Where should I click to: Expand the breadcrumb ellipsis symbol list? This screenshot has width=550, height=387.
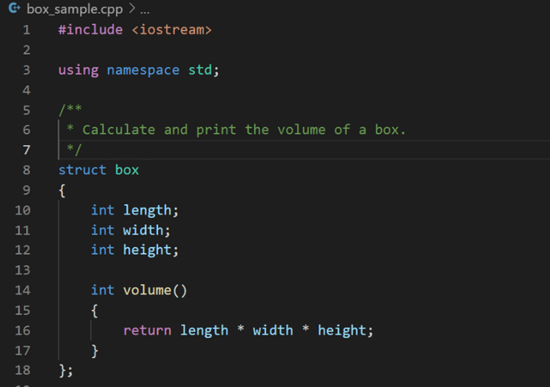pos(145,11)
